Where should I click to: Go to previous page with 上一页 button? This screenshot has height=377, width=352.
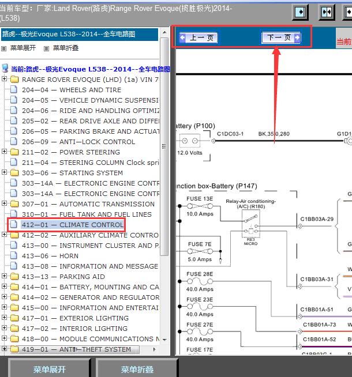(199, 37)
